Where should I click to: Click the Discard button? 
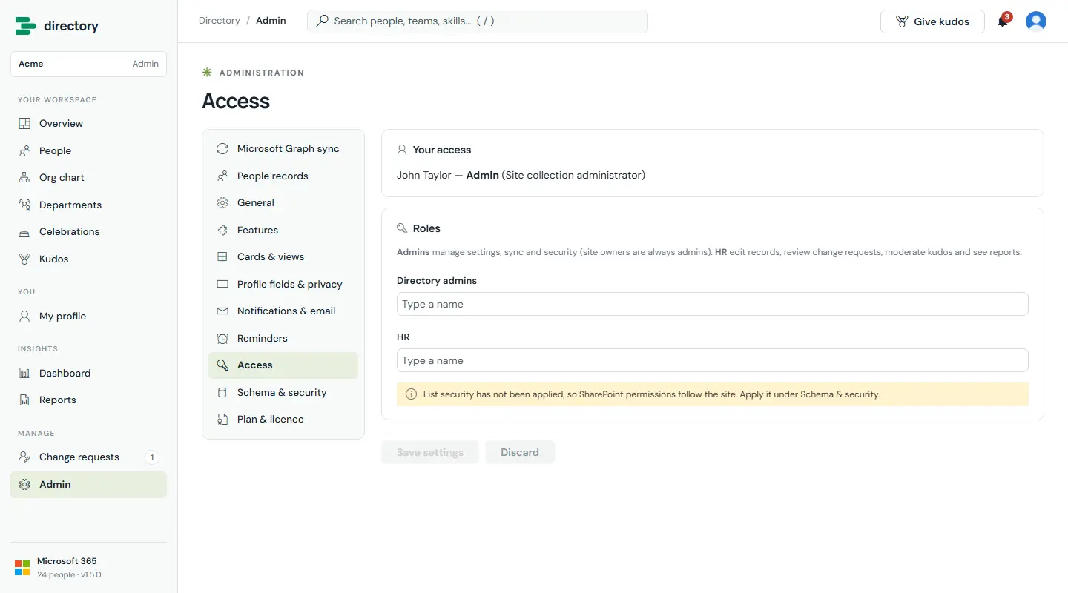[520, 452]
